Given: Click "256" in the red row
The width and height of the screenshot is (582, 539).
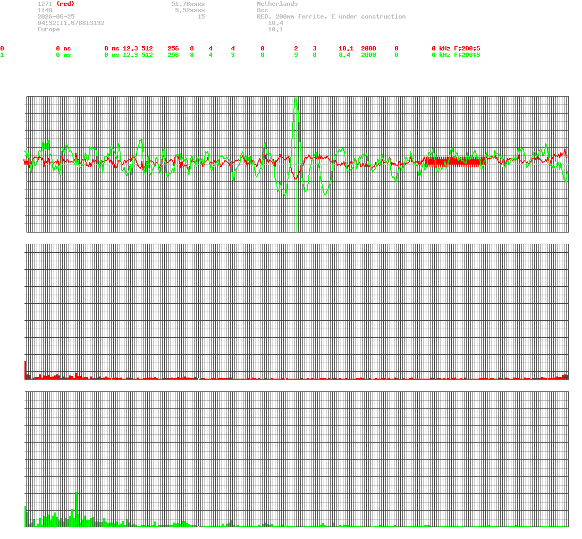Looking at the screenshot, I should click(173, 49).
